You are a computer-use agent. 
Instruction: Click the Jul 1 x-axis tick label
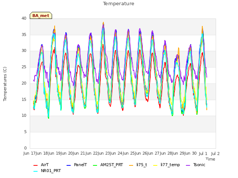[203, 153]
